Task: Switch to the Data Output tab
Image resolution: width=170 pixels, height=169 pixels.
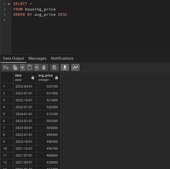Action: [14, 58]
